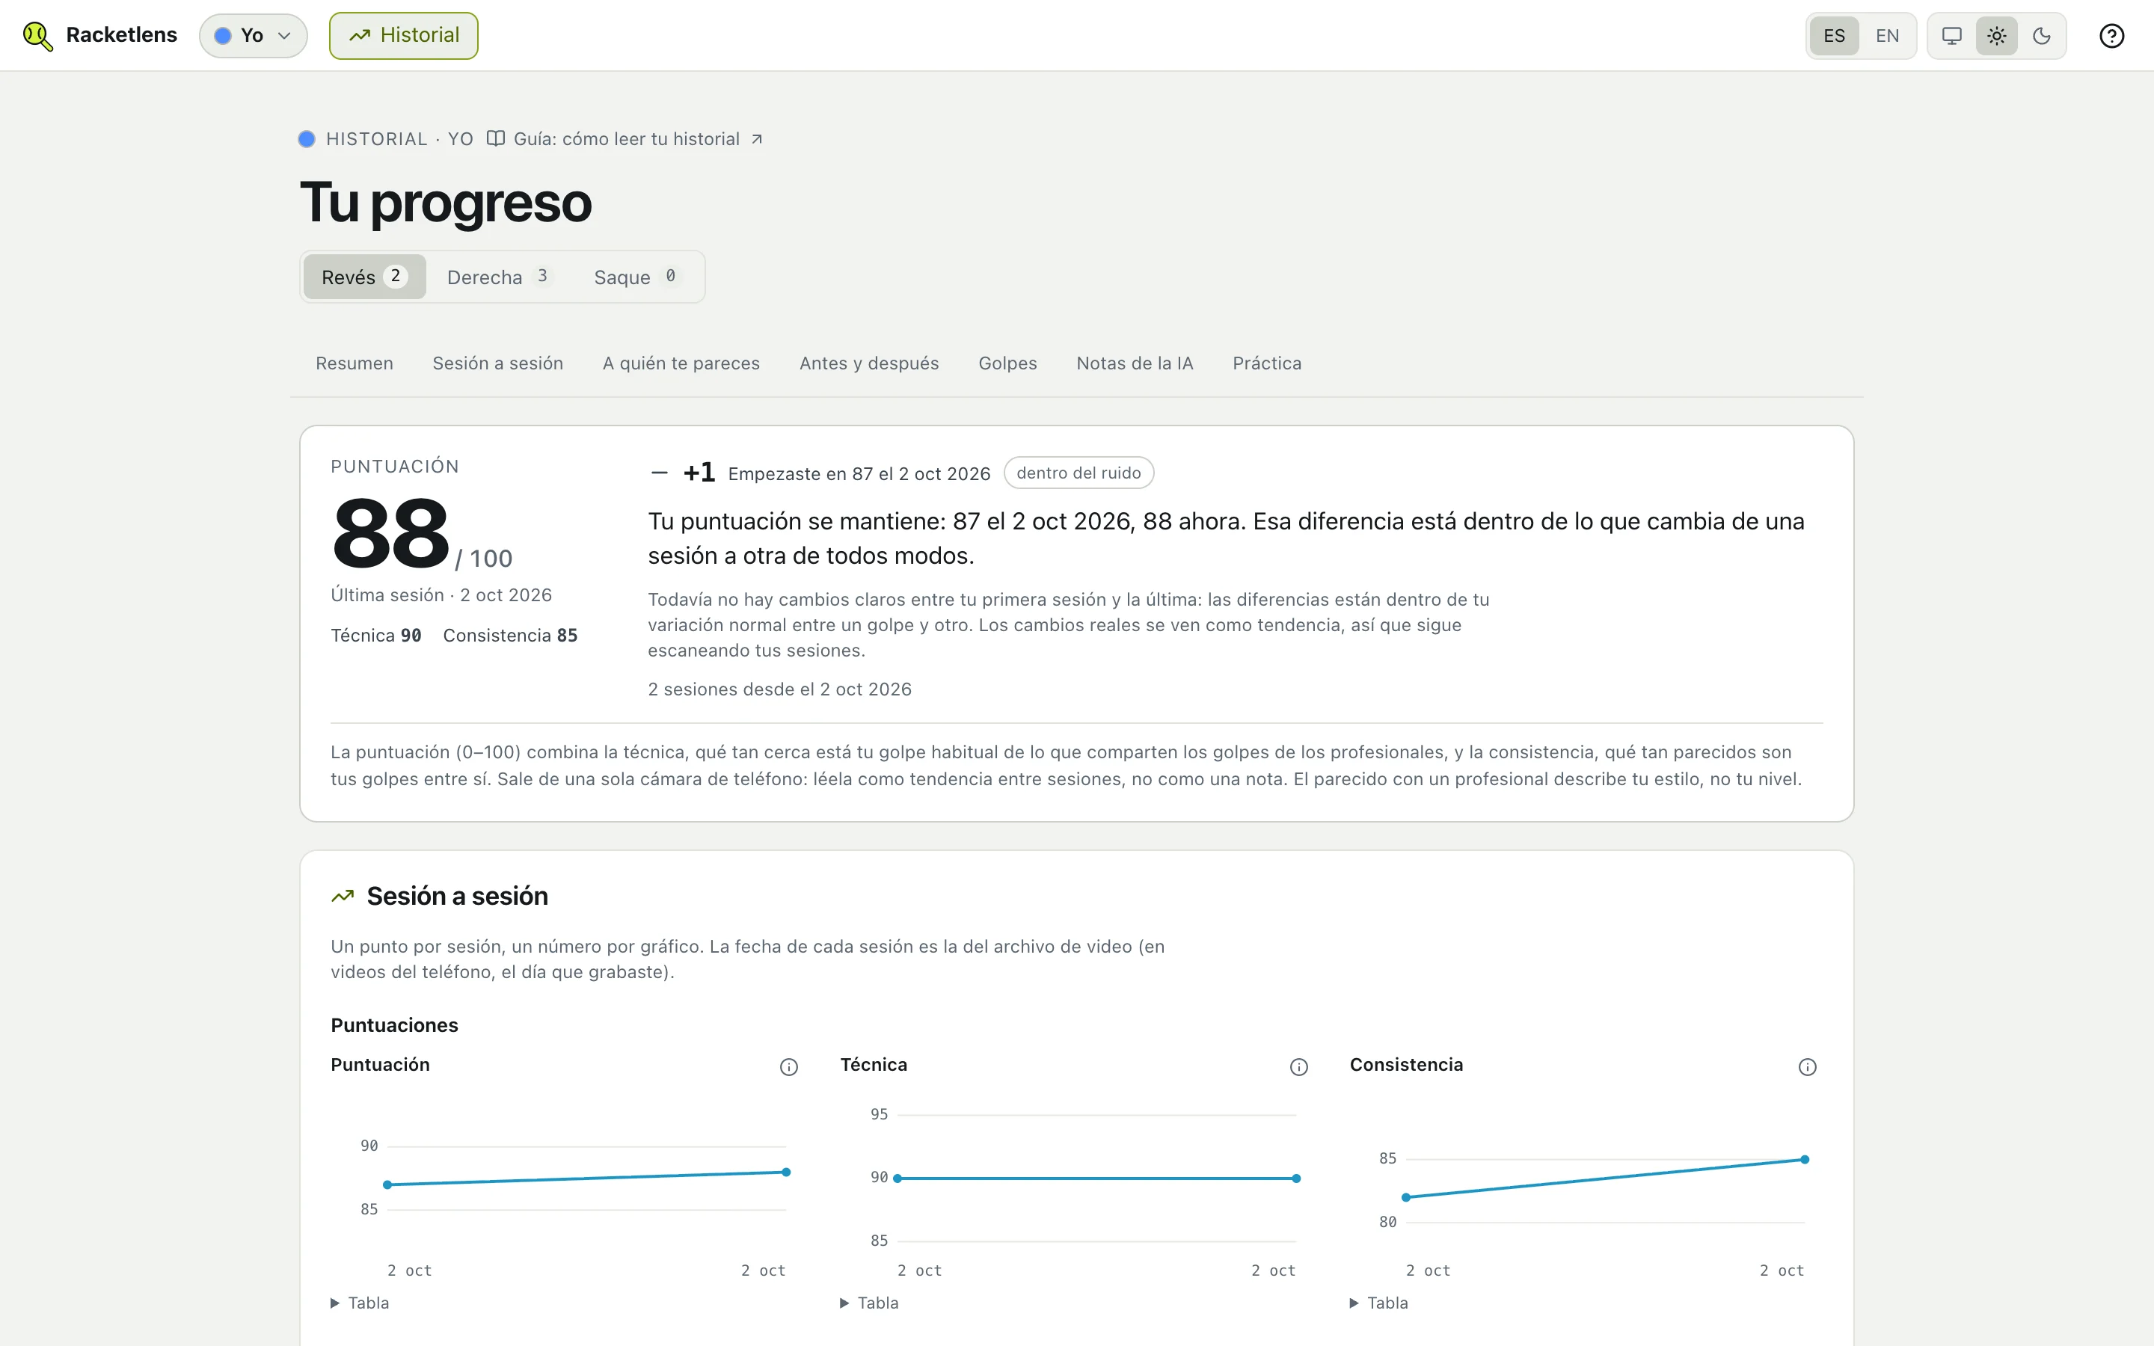Image resolution: width=2154 pixels, height=1346 pixels.
Task: Select the dark theme moon icon
Action: click(2042, 36)
